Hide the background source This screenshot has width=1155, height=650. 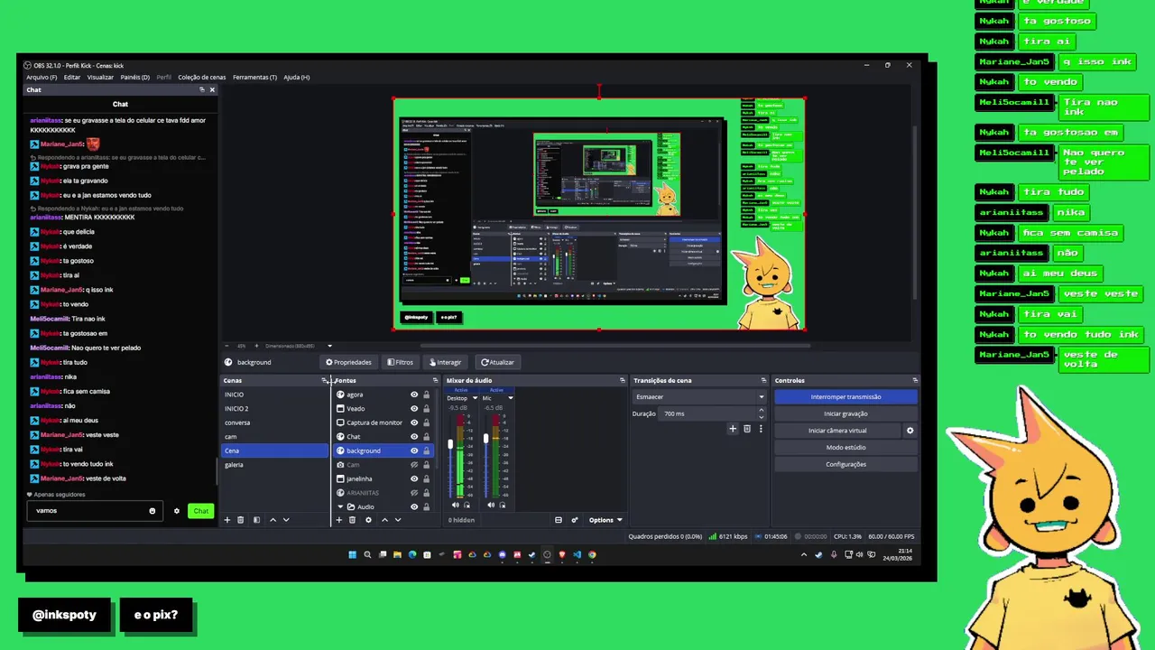(x=414, y=450)
